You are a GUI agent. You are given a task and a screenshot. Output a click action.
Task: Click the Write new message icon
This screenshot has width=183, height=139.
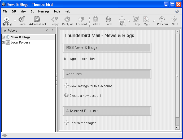[22, 19]
